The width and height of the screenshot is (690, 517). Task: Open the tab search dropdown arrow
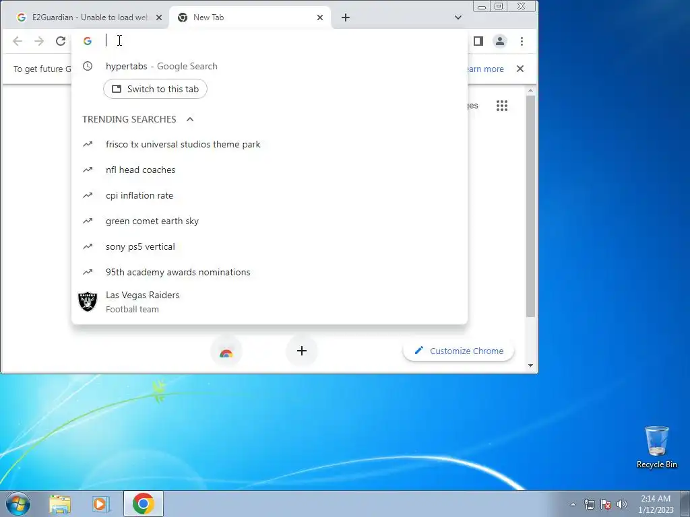click(x=458, y=18)
